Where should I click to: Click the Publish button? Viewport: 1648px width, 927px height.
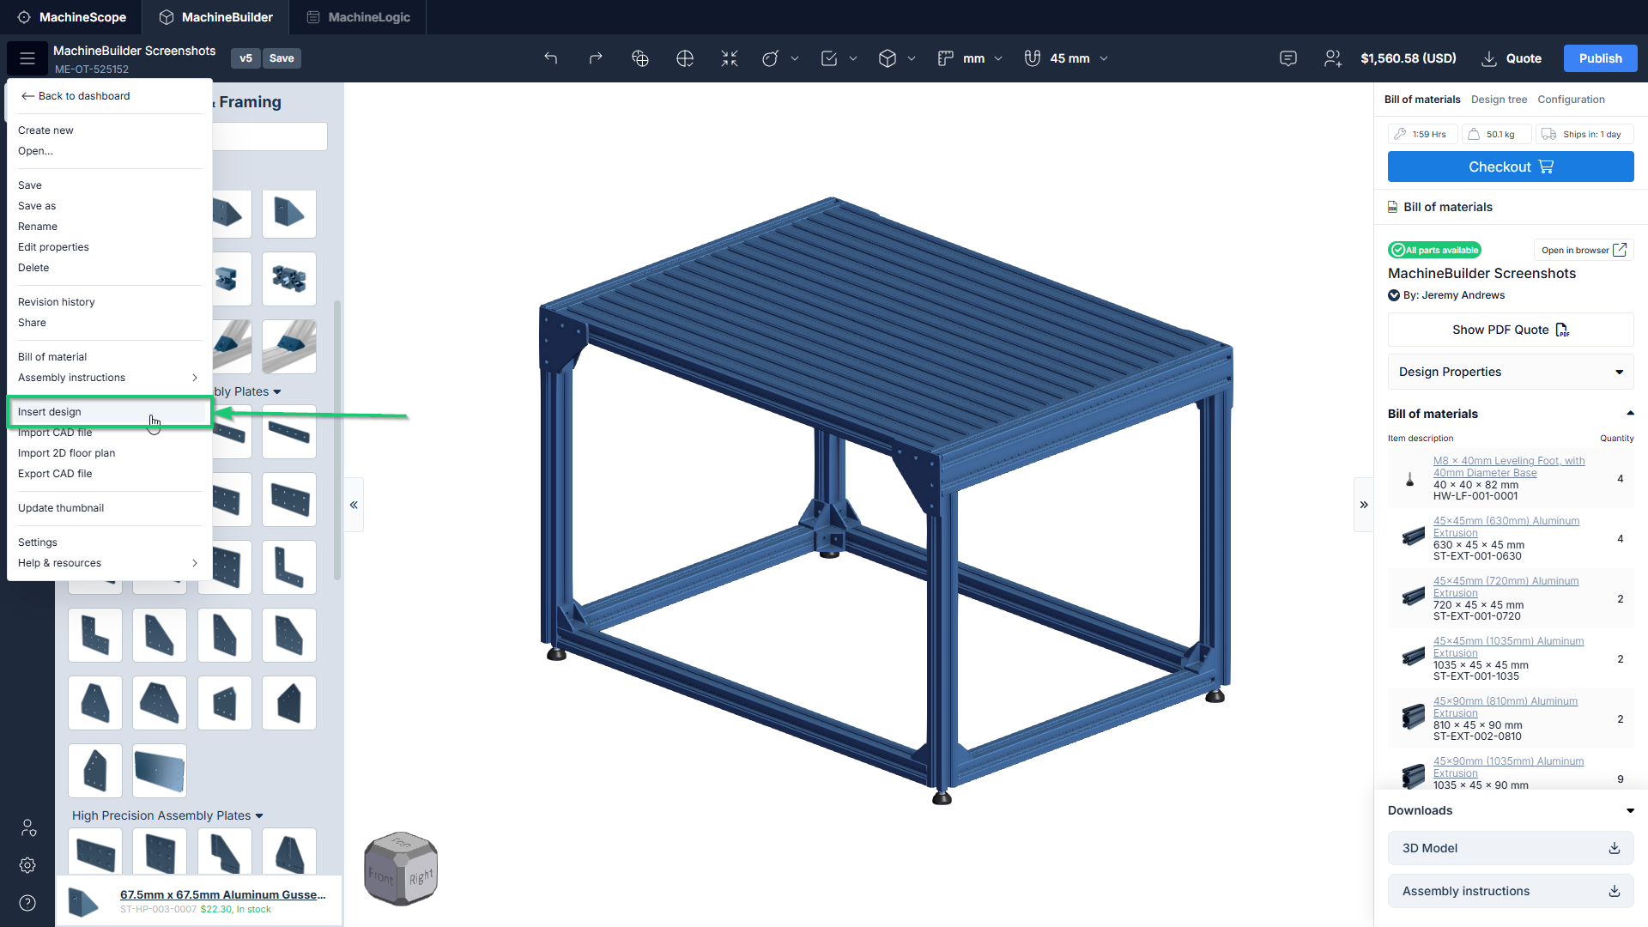(1600, 58)
